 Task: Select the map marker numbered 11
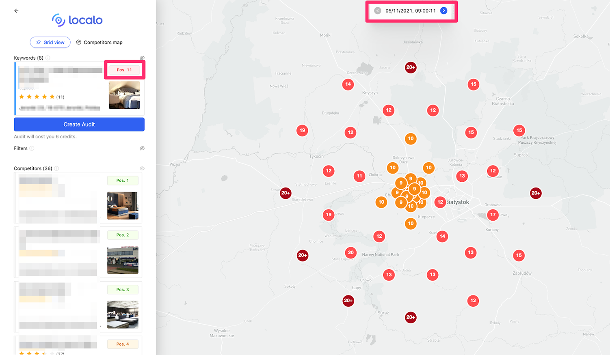pos(359,176)
